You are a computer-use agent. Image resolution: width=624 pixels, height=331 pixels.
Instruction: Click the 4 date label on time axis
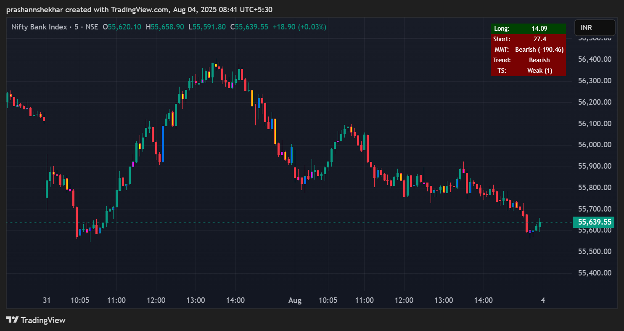tap(543, 300)
